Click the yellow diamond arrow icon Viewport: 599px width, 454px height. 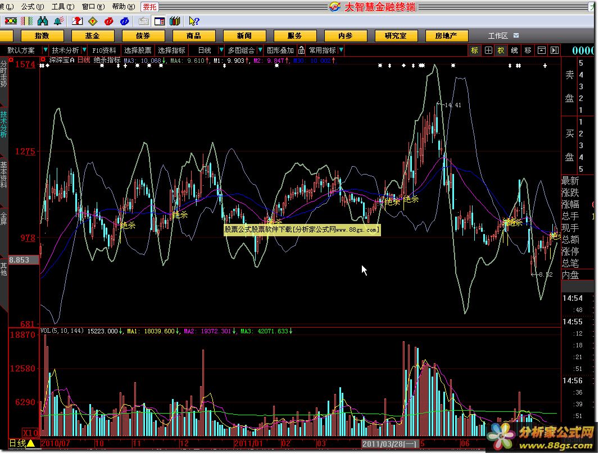[93, 21]
